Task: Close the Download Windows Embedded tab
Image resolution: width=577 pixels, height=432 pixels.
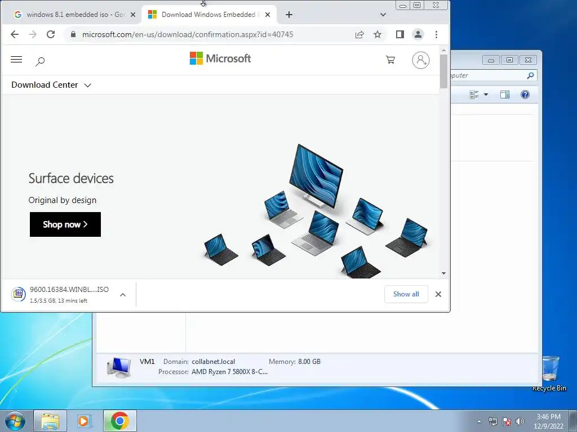Action: coord(268,15)
